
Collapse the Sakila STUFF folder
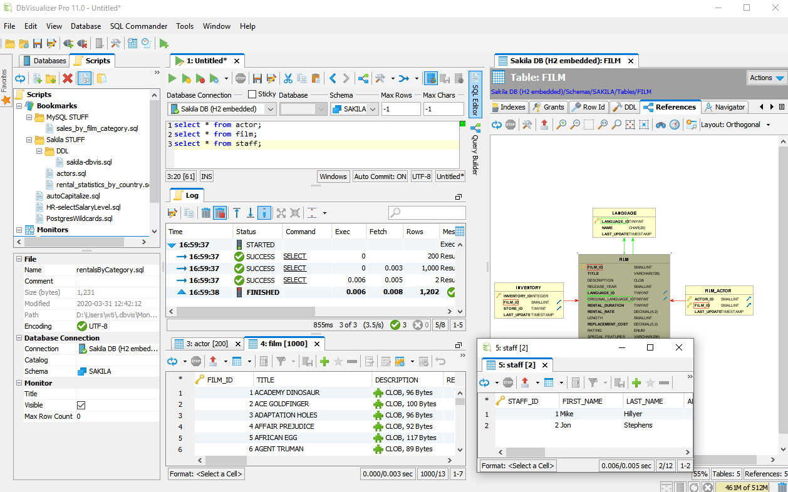(29, 140)
